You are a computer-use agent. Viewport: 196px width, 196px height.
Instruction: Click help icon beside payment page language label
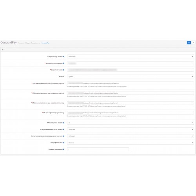pos(64,123)
